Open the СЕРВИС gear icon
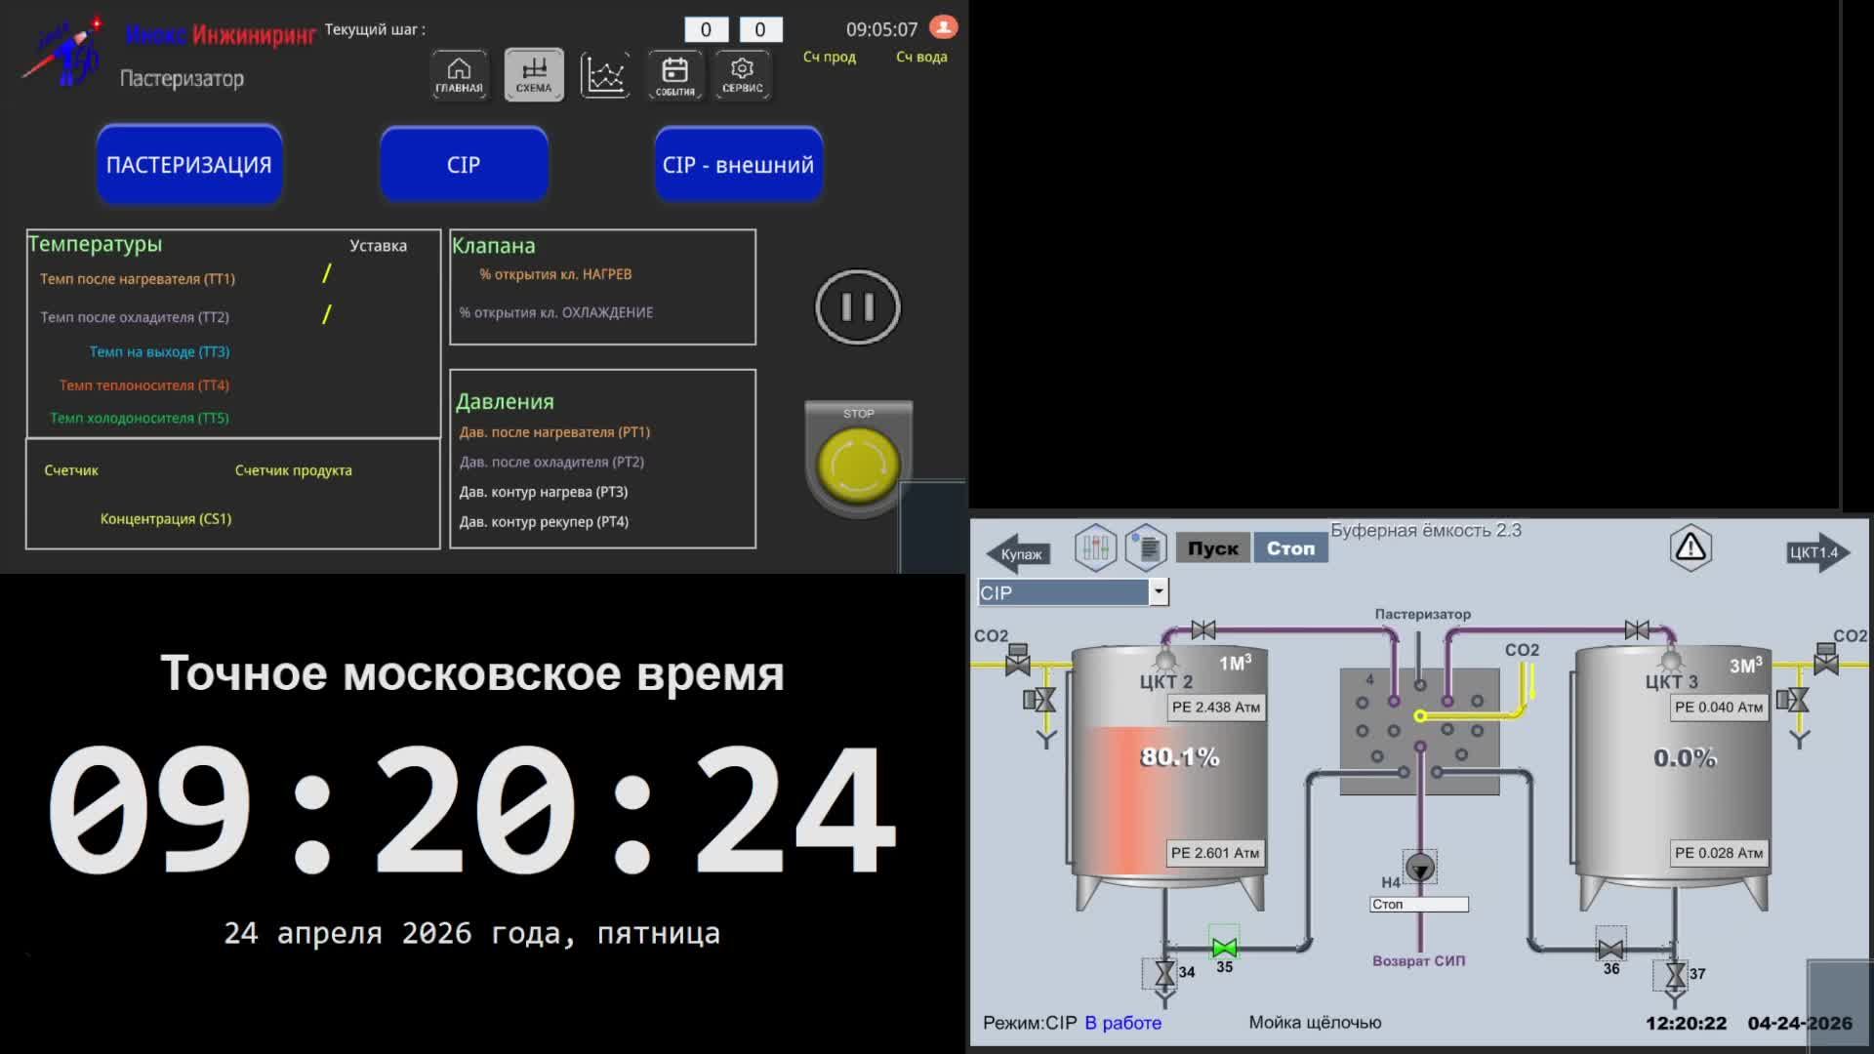The width and height of the screenshot is (1874, 1054). (x=742, y=73)
